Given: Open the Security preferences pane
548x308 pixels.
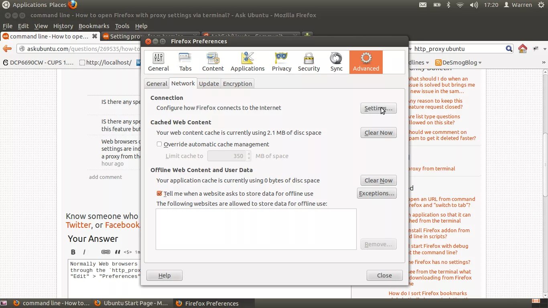Looking at the screenshot, I should coord(309,62).
